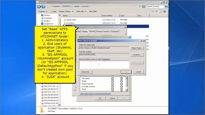The width and height of the screenshot is (205, 115).
Task: Sort by the Type column header
Action: coord(128,16)
